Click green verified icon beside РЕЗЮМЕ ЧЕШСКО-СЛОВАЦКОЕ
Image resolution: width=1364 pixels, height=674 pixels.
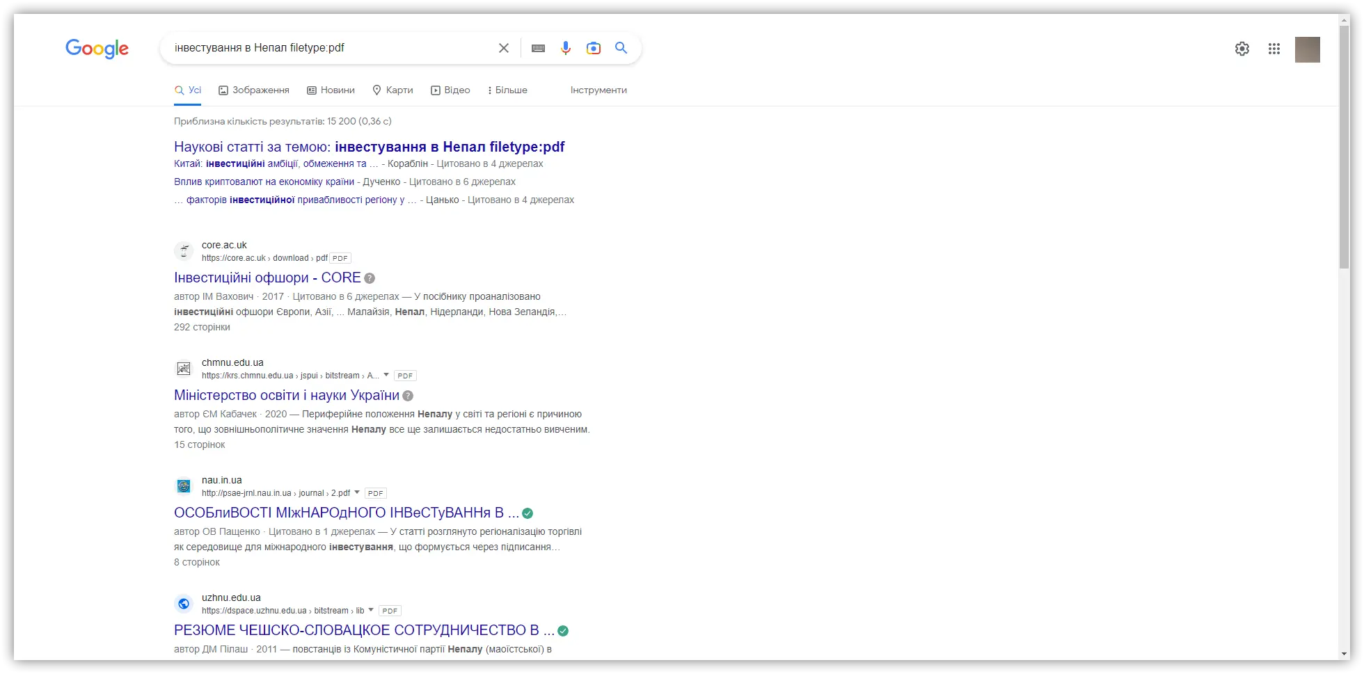tap(563, 631)
